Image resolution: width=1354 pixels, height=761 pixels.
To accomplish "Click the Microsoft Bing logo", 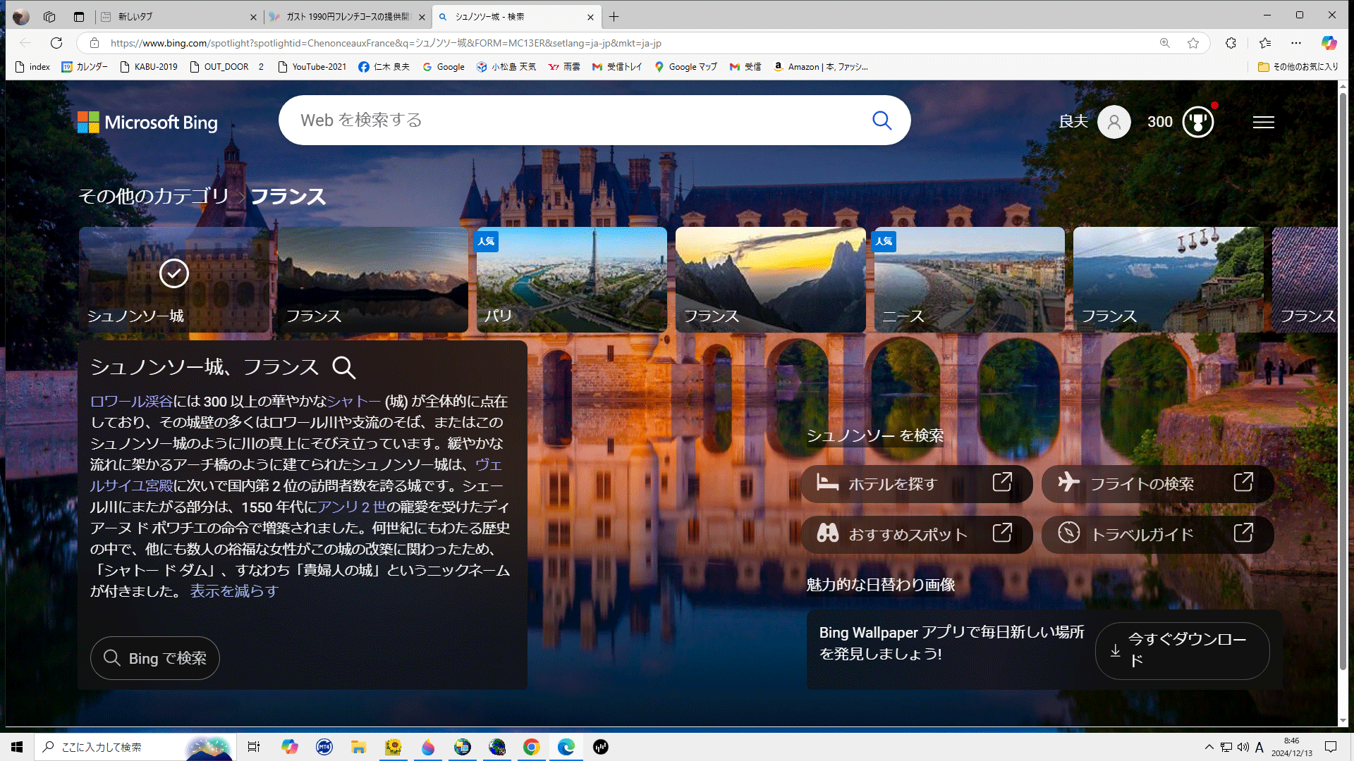I will (147, 123).
